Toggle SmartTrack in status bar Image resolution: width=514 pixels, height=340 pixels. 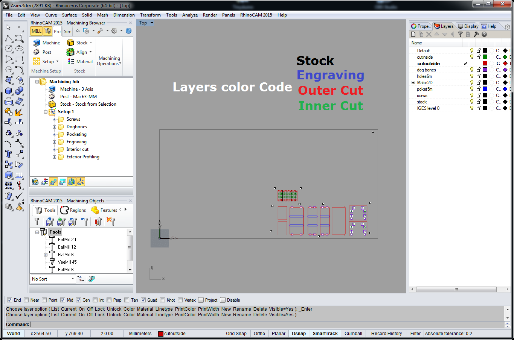[x=325, y=334]
